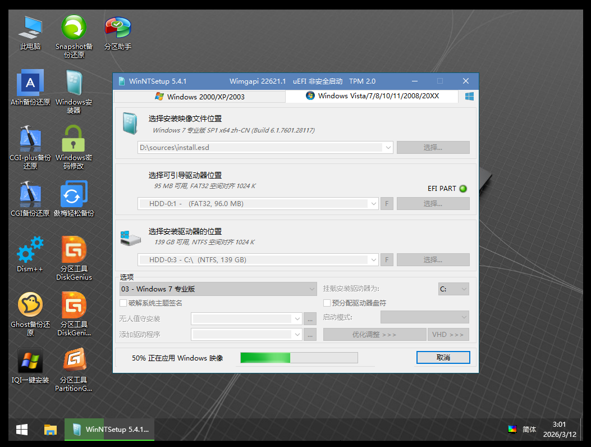Open the truncated DiskGeni... desktop icon
The image size is (591, 447).
click(74, 314)
